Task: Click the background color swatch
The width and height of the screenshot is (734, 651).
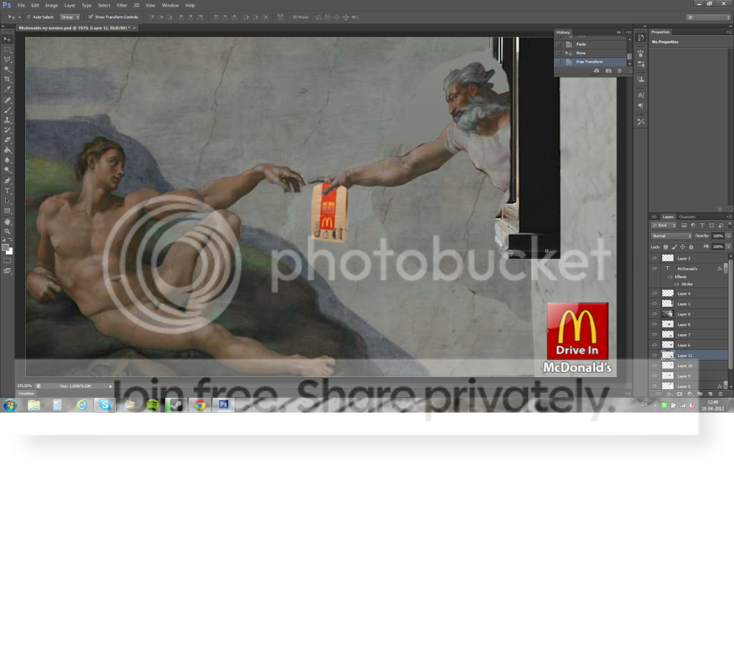Action: click(9, 251)
